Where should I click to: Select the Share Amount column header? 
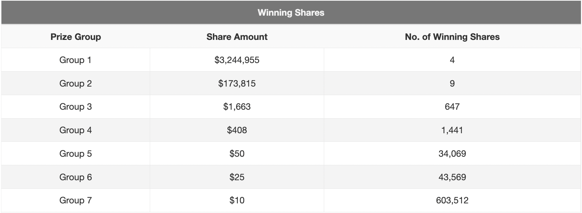tap(237, 37)
